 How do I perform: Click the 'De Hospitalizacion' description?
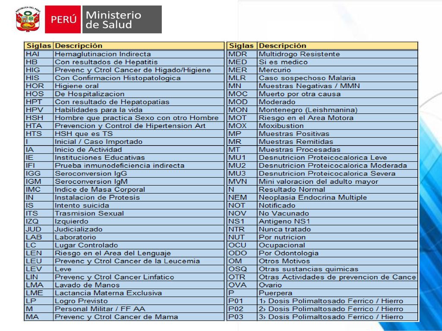pyautogui.click(x=139, y=94)
